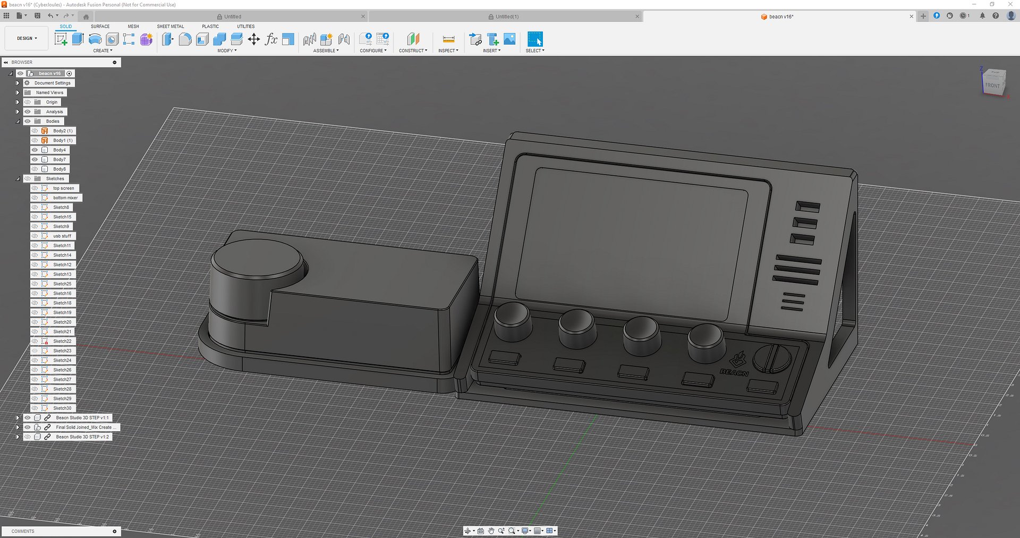Collapse the Bodies folder
Viewport: 1020px width, 538px height.
18,121
